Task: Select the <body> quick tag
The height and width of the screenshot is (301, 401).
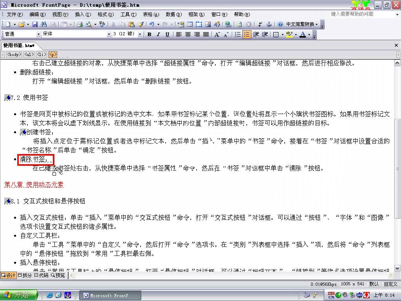Action: tap(14, 54)
